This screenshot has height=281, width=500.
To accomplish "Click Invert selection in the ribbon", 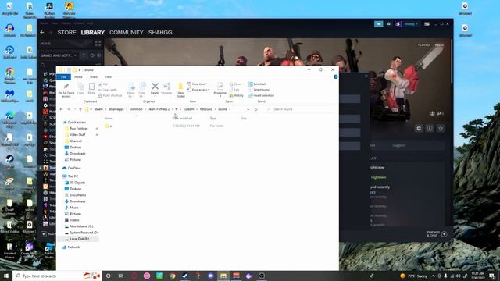I will (261, 95).
